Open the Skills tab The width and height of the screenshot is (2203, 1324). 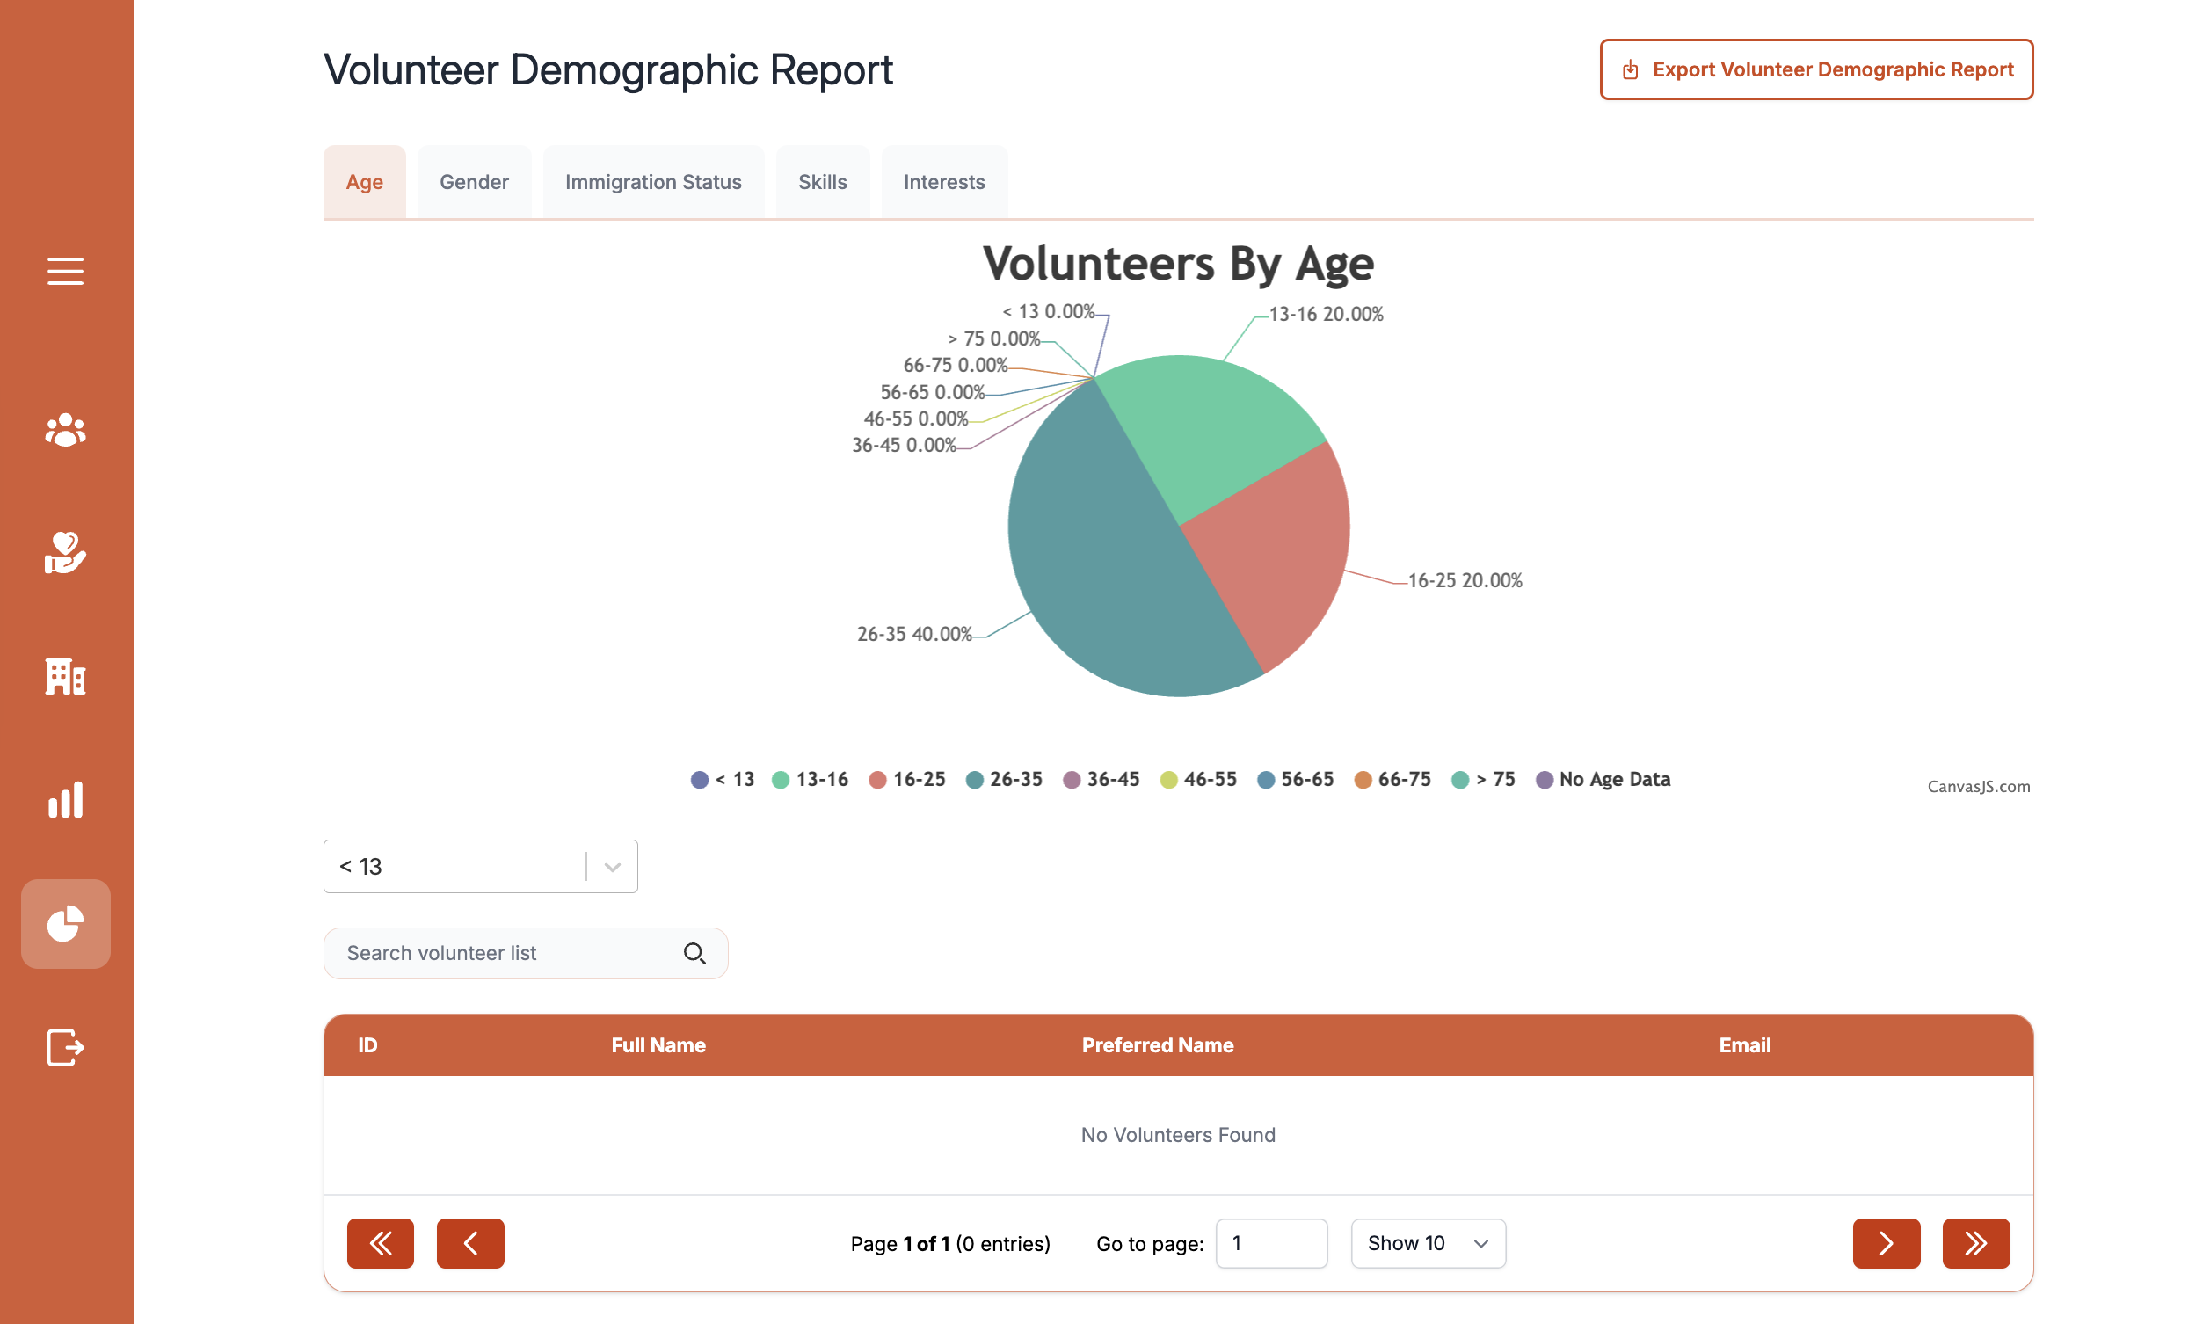tap(821, 182)
